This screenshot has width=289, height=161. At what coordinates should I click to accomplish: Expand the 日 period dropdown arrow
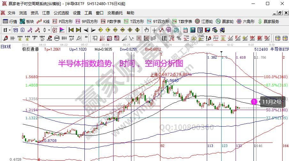point(10,30)
